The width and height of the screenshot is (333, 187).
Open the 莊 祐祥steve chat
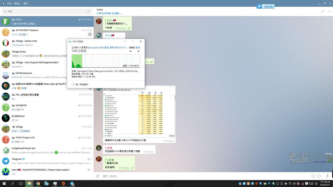click(x=47, y=118)
